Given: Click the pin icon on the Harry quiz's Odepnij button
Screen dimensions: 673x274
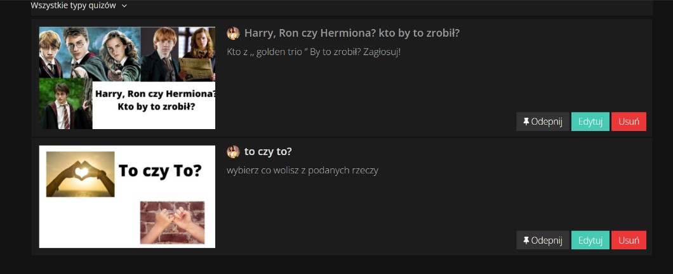Looking at the screenshot, I should (526, 121).
